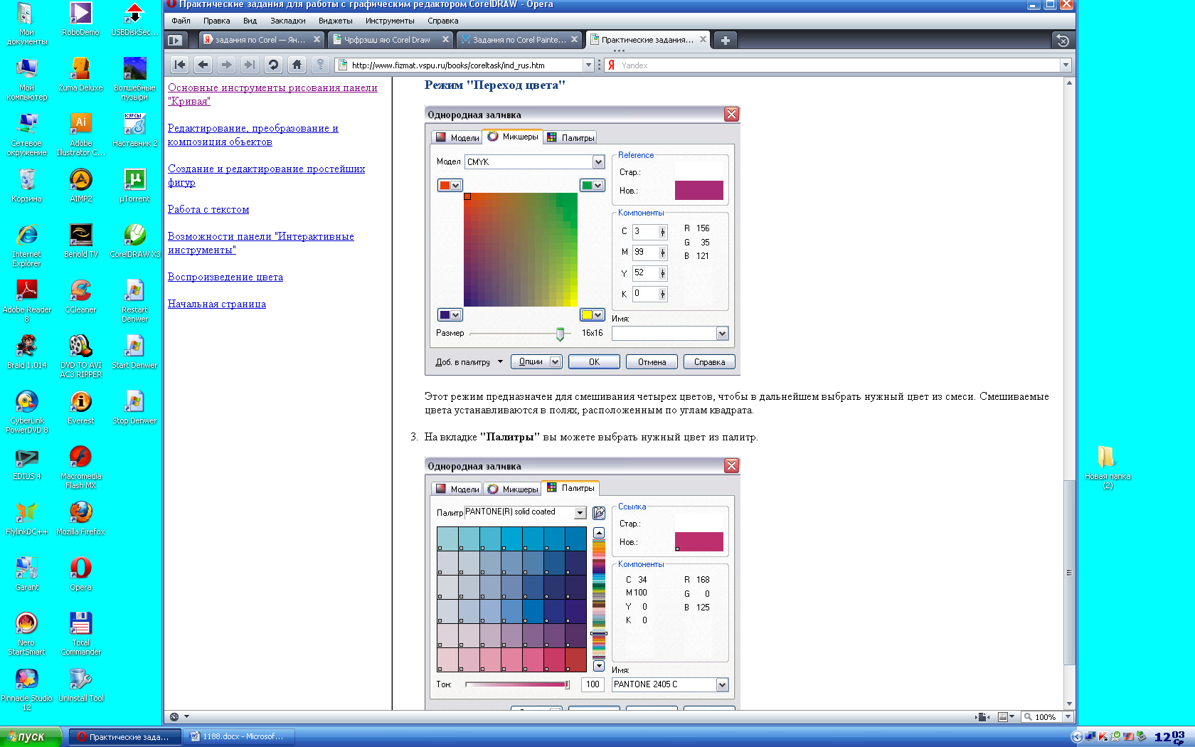This screenshot has width=1195, height=747.
Task: Open the Инструменты menu
Action: [x=390, y=21]
